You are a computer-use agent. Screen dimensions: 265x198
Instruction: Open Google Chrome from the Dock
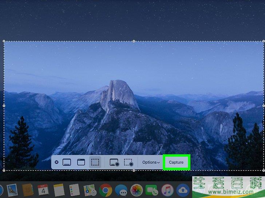(106, 190)
